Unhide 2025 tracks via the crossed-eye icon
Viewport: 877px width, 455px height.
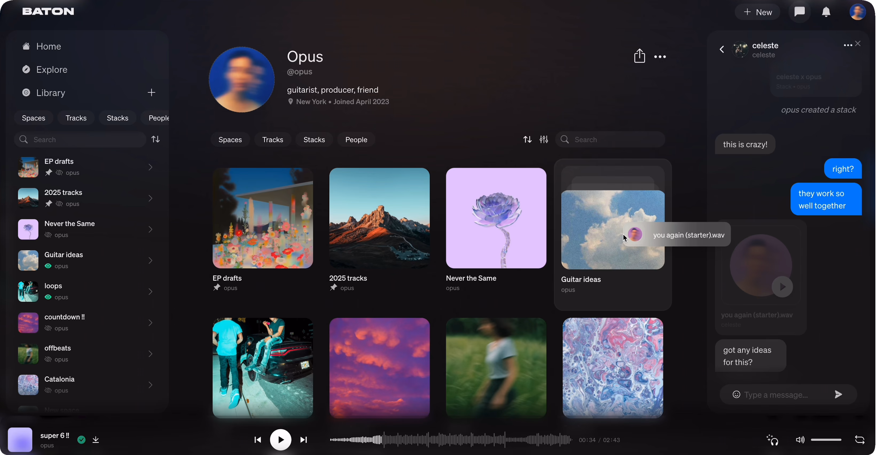click(x=60, y=204)
